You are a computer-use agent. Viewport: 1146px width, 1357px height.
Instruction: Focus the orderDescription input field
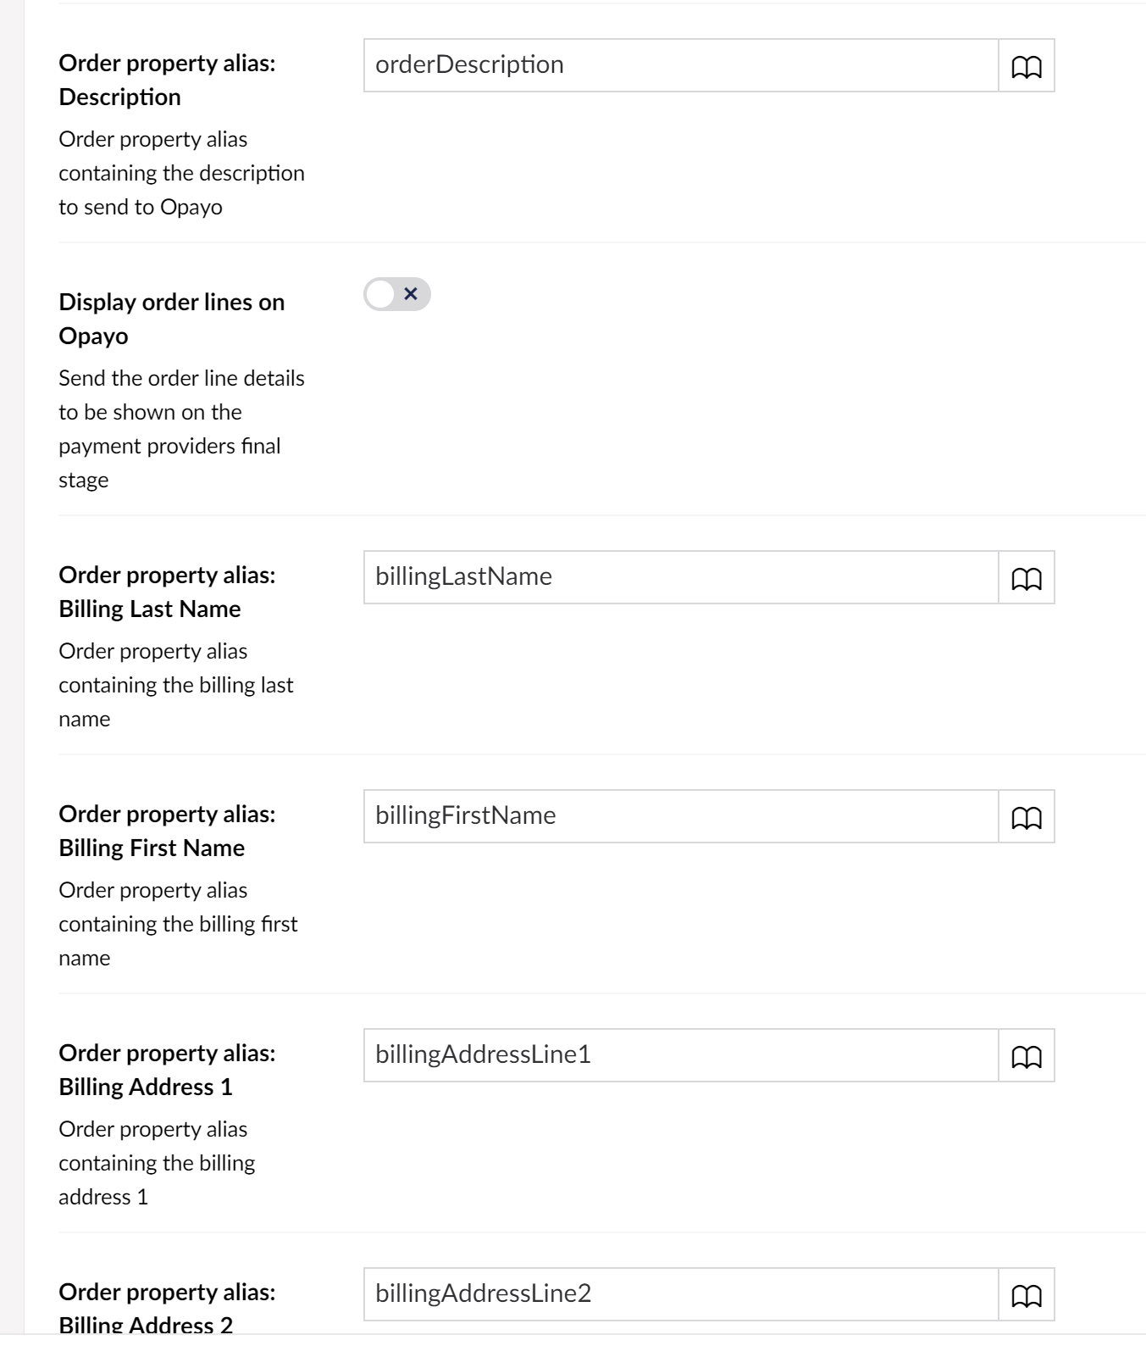[681, 65]
